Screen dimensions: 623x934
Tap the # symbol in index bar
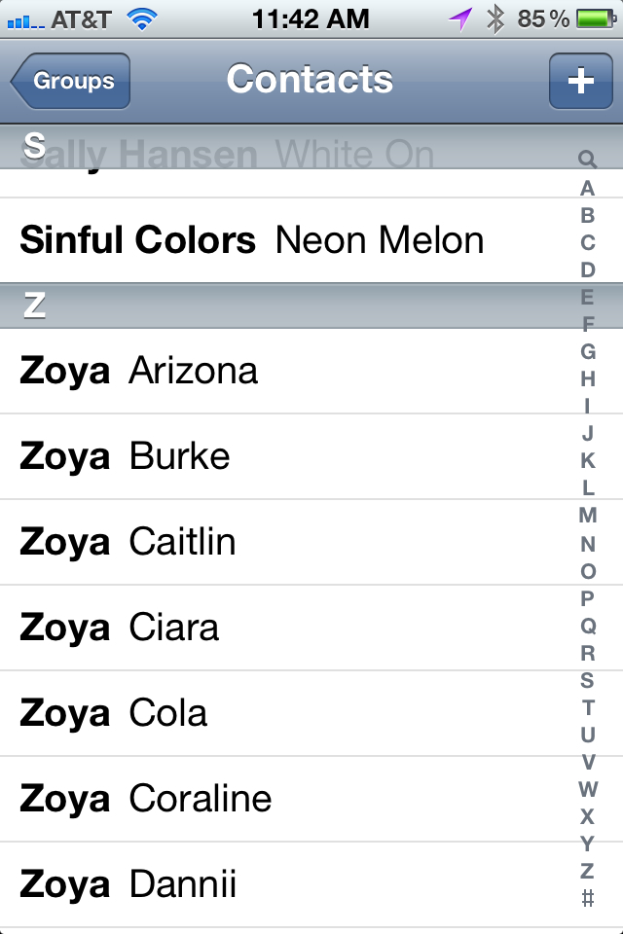(x=588, y=898)
